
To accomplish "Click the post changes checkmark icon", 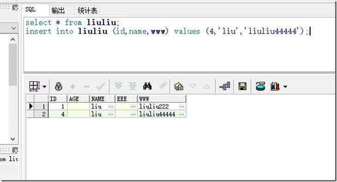I will click(x=101, y=86).
